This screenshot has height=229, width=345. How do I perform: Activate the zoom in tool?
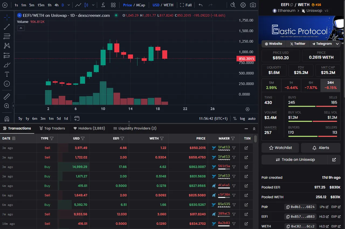coord(7,106)
